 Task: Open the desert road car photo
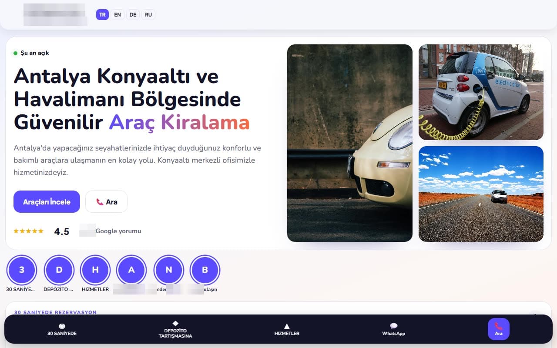481,194
